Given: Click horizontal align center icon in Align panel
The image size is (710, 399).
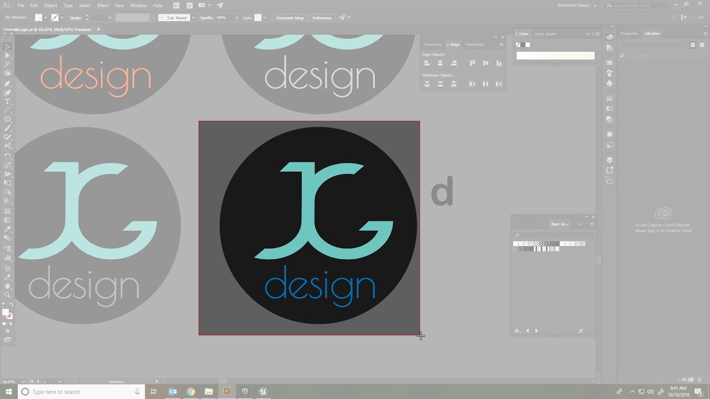Looking at the screenshot, I should tap(440, 63).
